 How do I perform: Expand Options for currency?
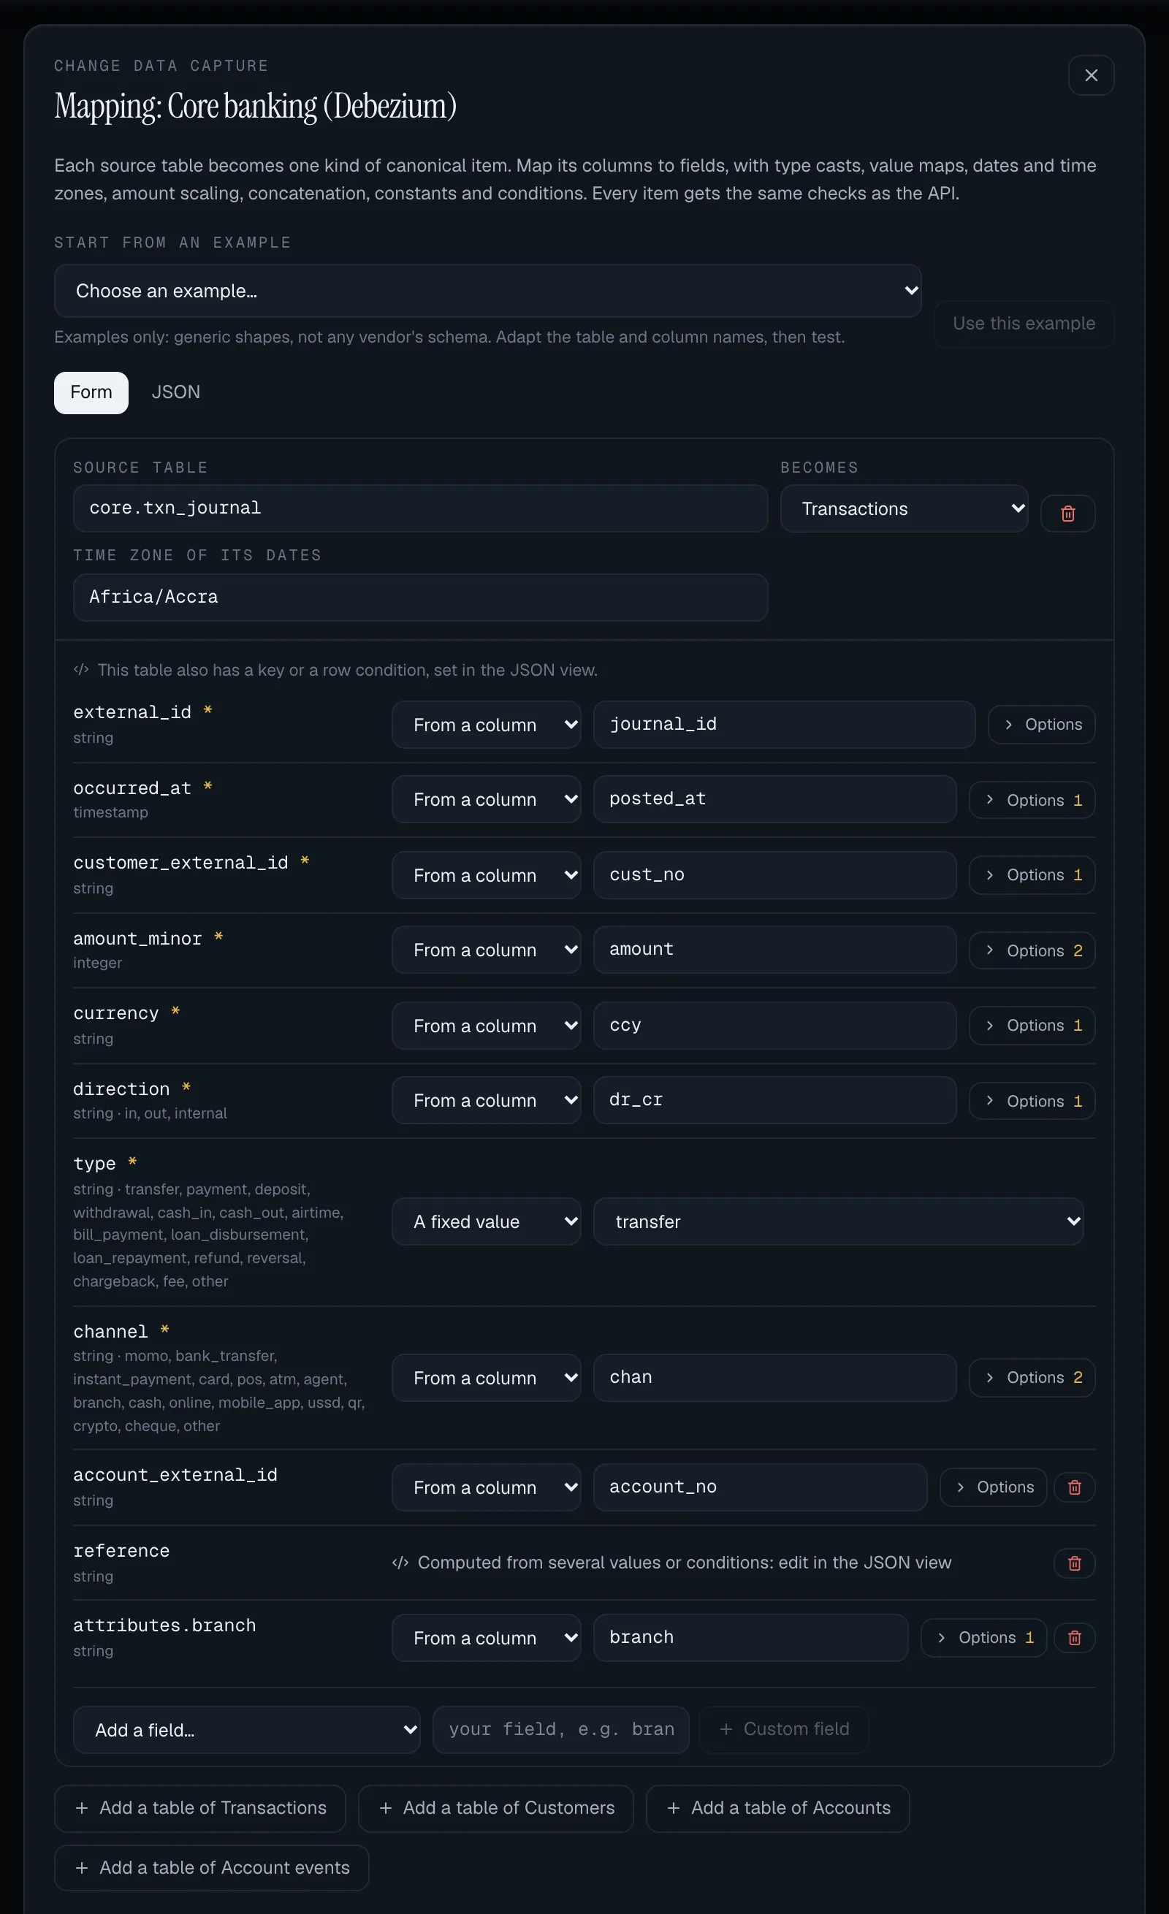coord(1032,1026)
